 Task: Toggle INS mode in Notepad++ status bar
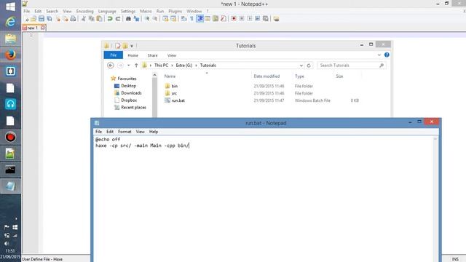click(x=455, y=259)
